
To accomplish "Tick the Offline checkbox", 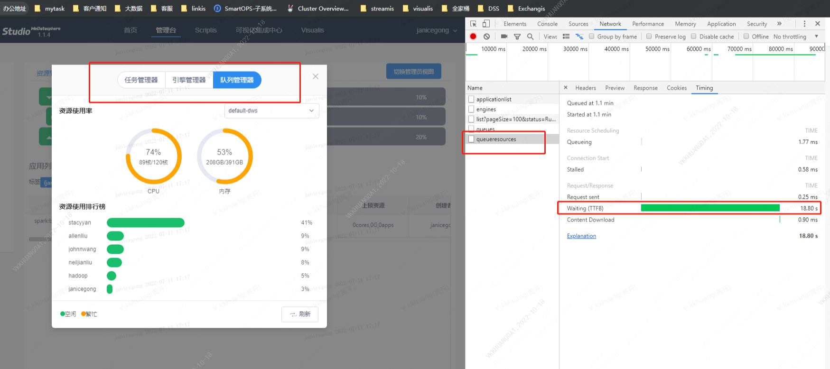I will click(x=746, y=36).
